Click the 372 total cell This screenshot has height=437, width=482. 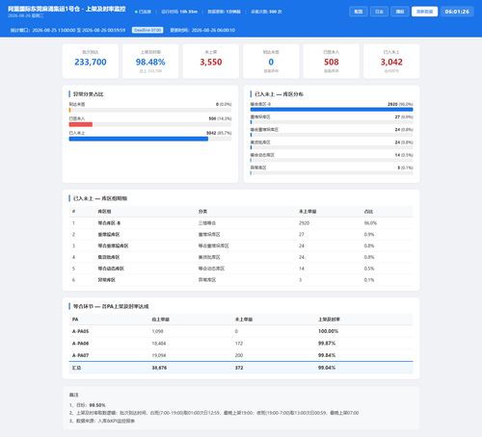point(239,368)
